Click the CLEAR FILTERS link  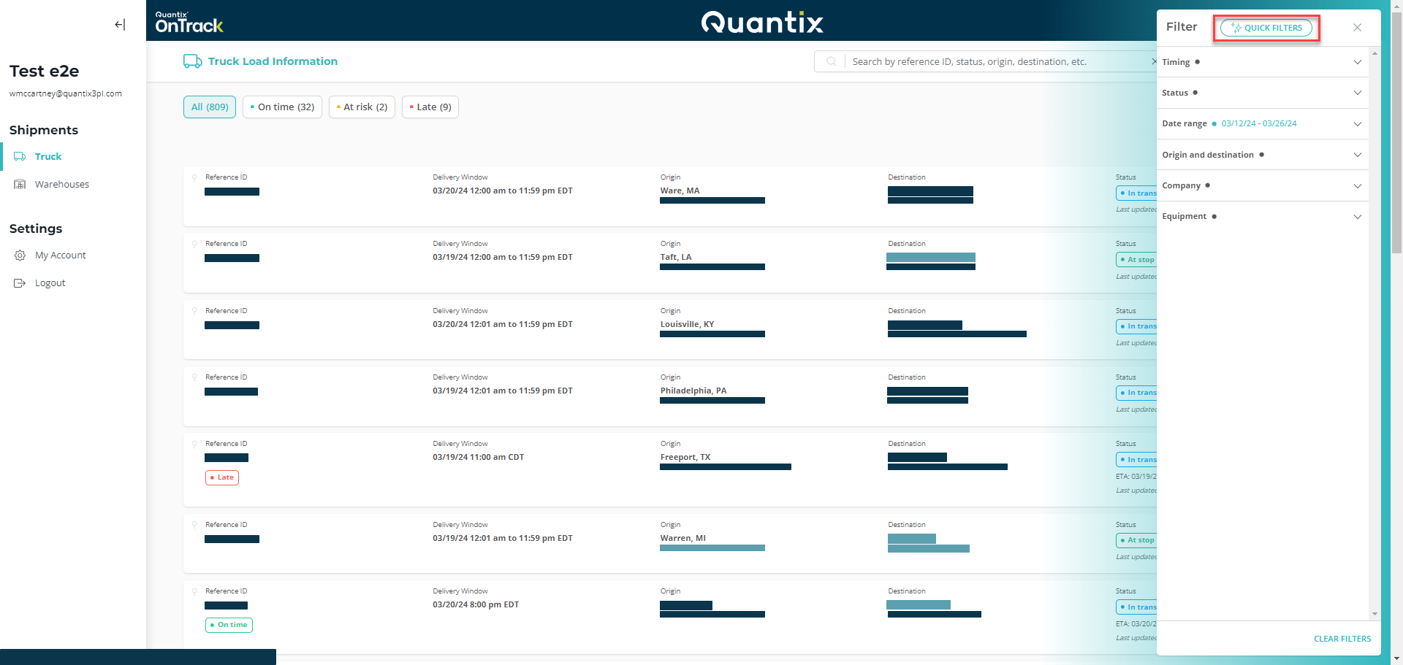pos(1342,638)
